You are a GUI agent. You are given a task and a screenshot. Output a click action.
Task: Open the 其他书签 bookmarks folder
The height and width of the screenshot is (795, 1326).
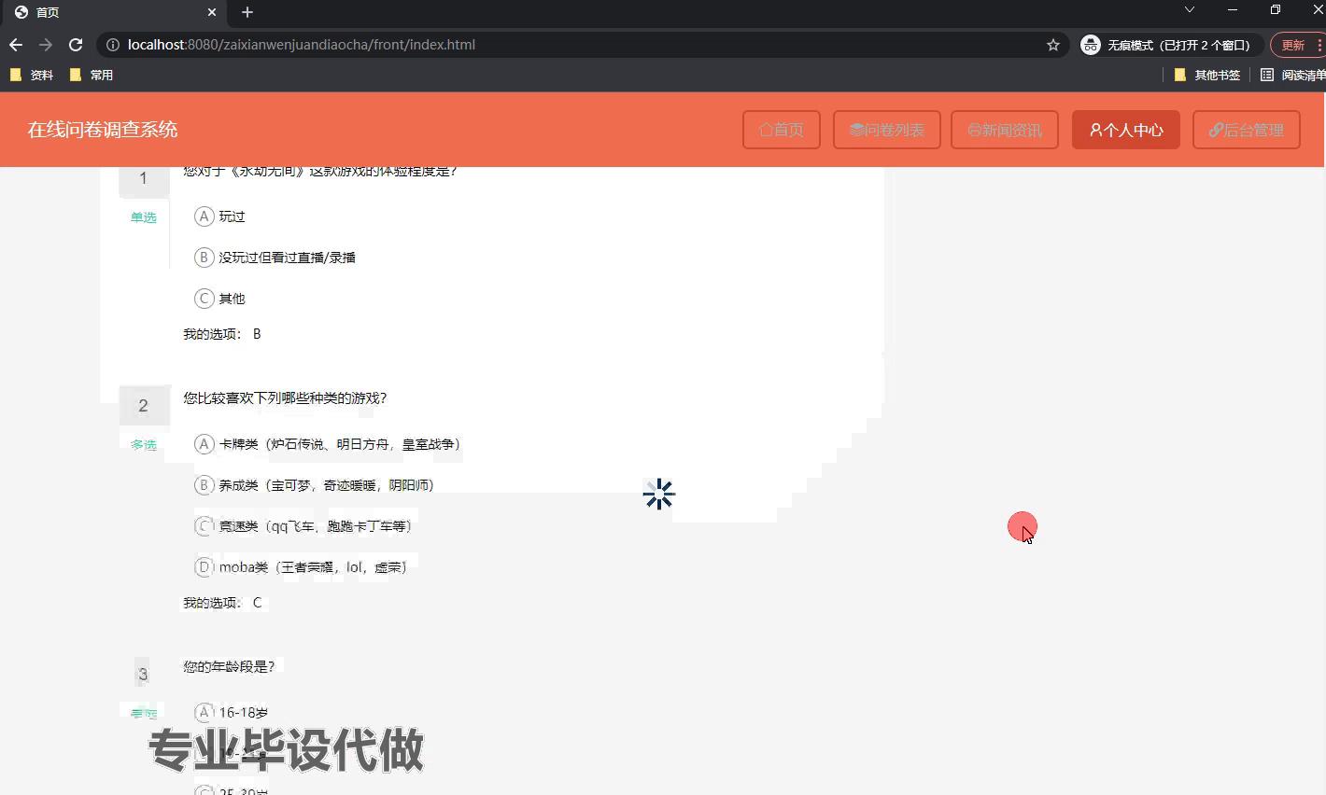click(x=1206, y=75)
